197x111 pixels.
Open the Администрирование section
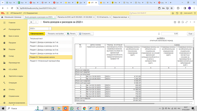coord(17,103)
